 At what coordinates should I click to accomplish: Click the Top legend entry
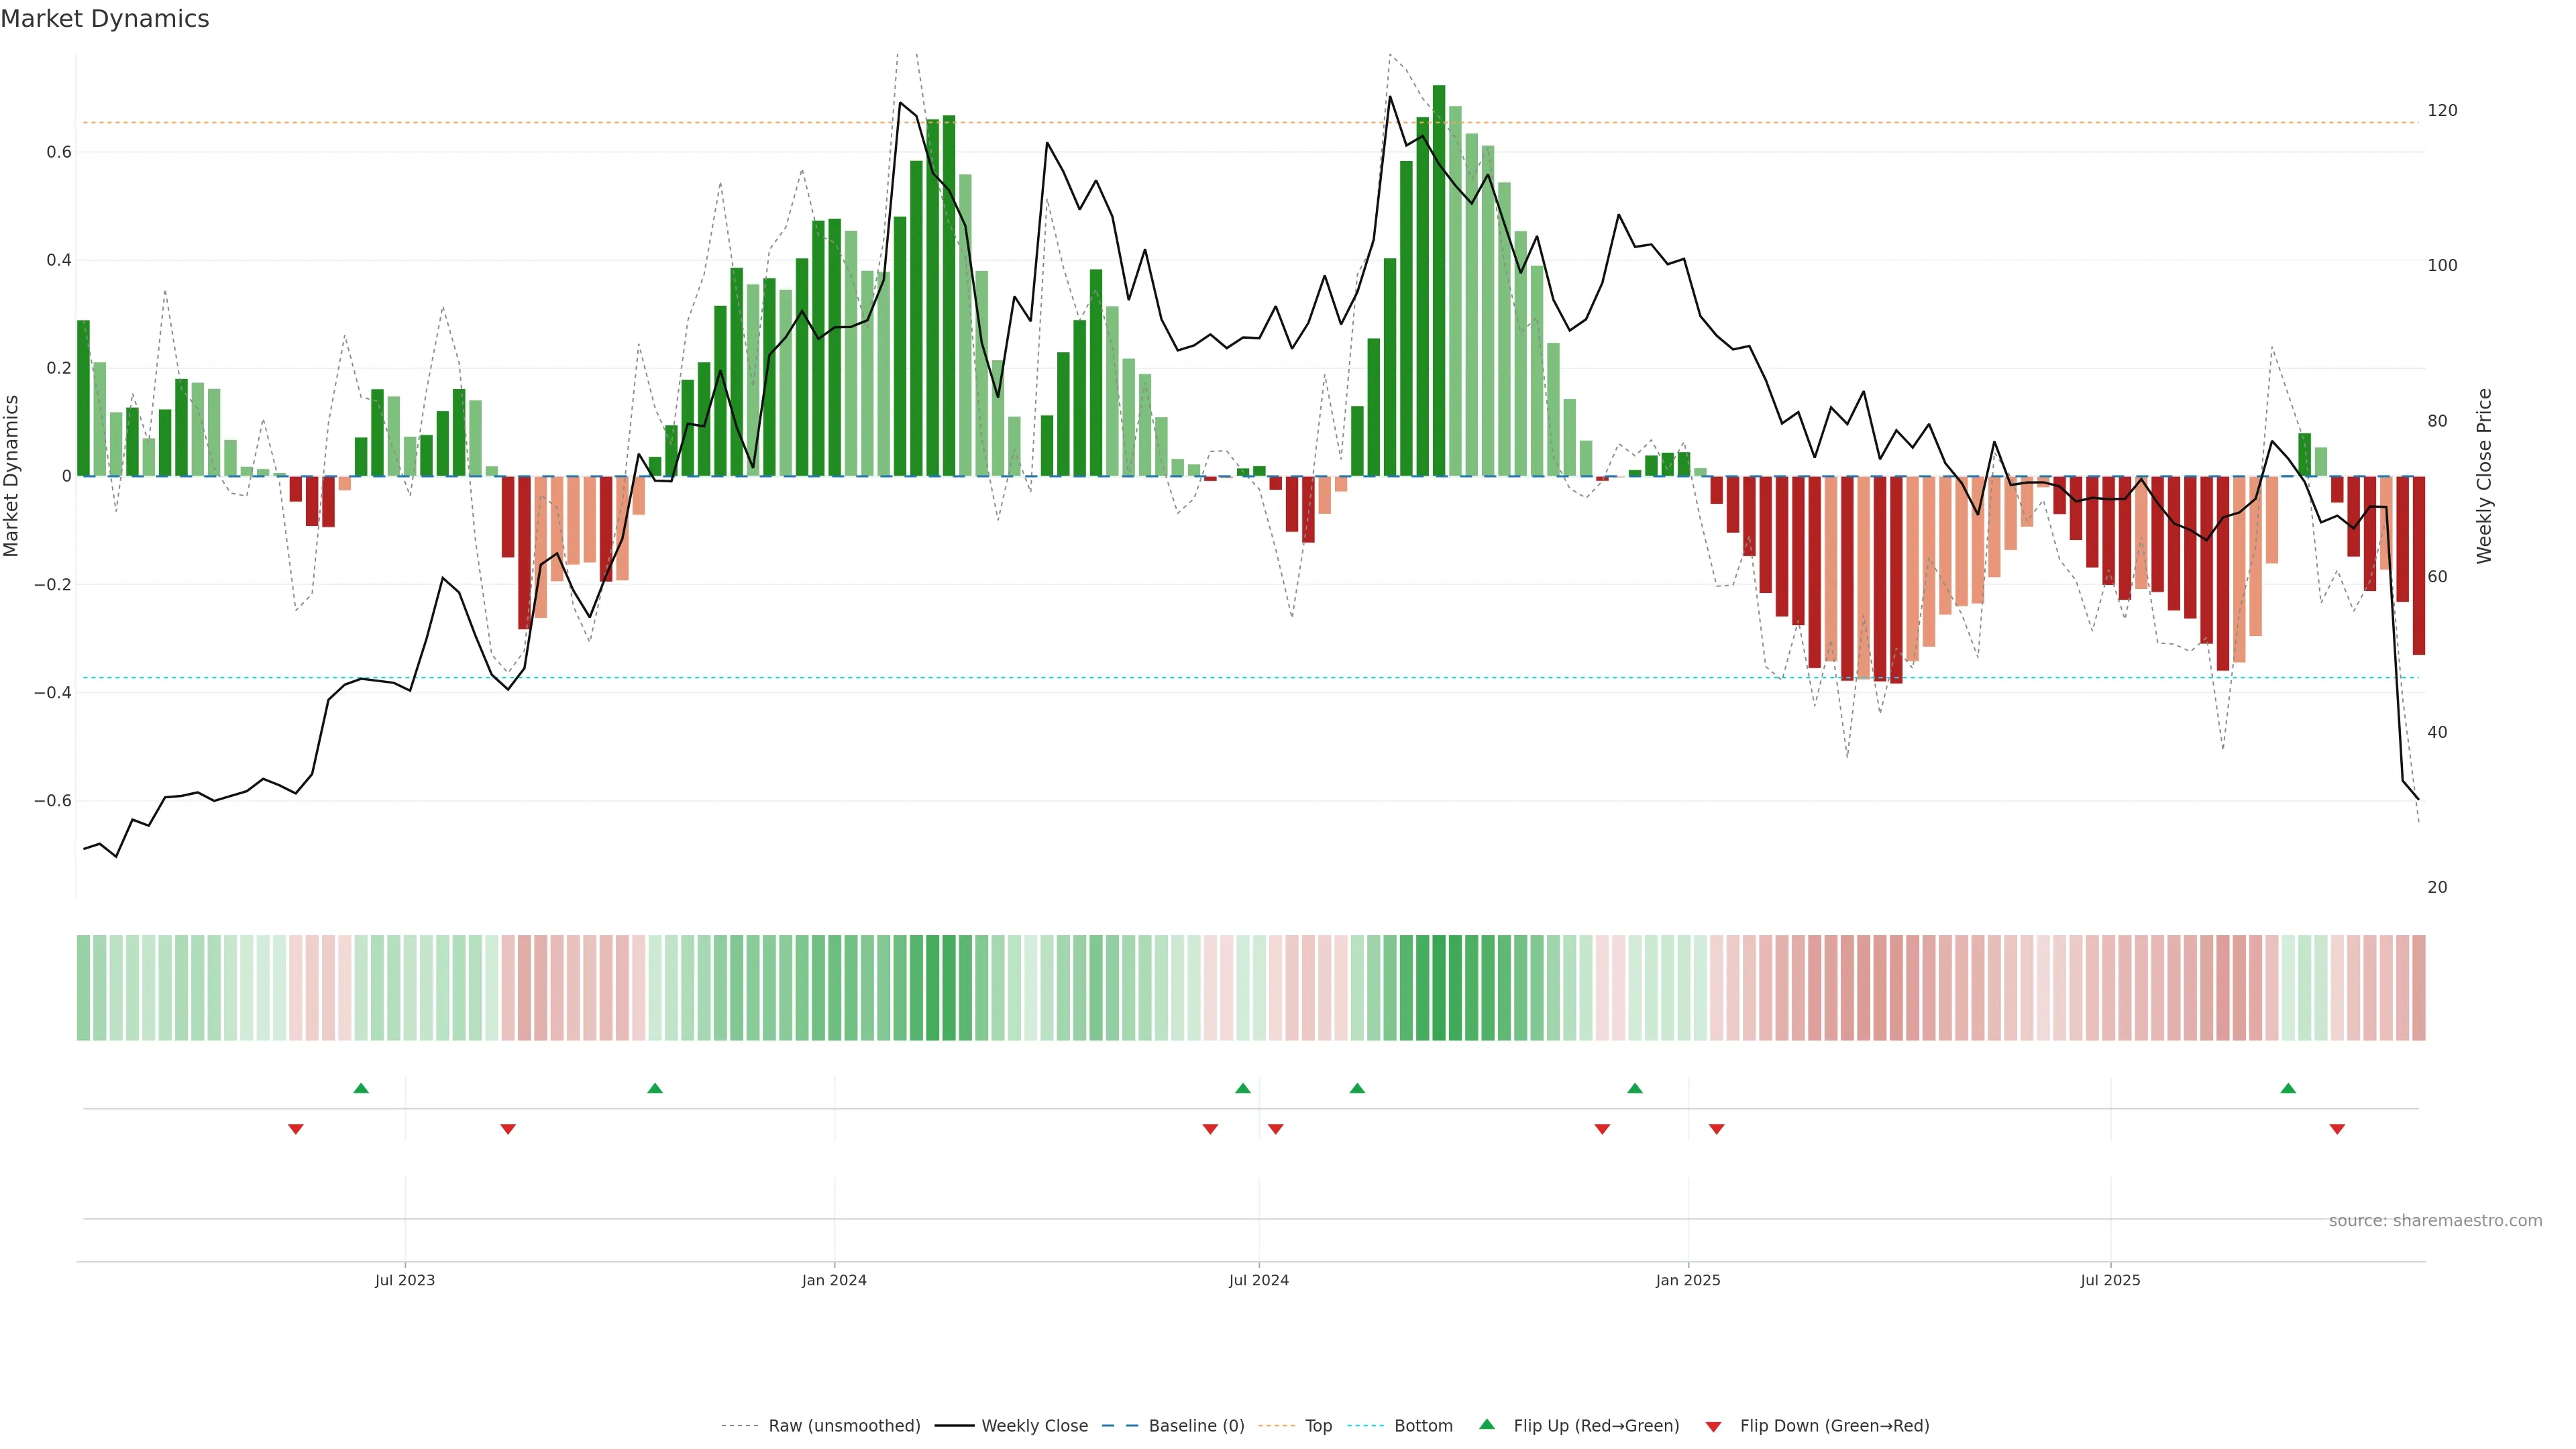click(x=1318, y=1426)
